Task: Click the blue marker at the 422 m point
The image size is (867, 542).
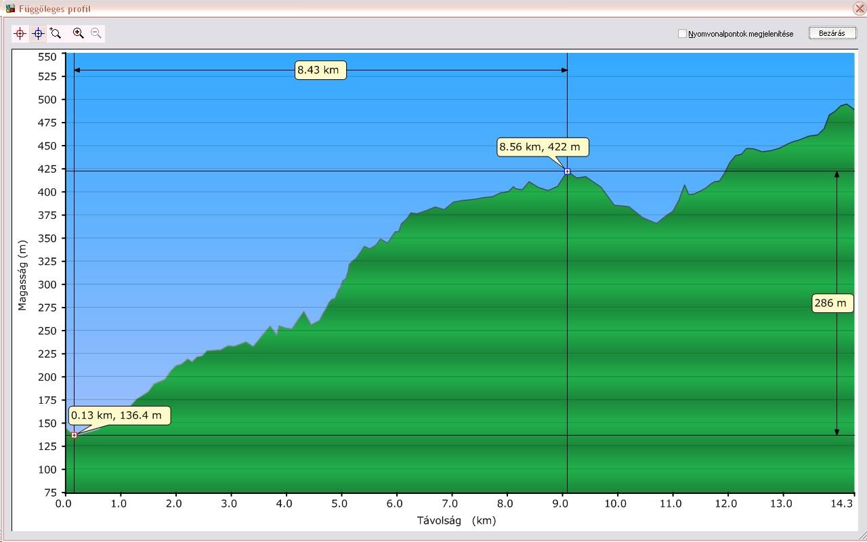Action: (567, 171)
